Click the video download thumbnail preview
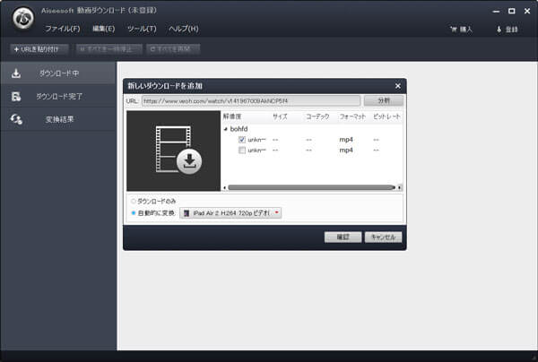This screenshot has width=538, height=362. click(x=174, y=151)
